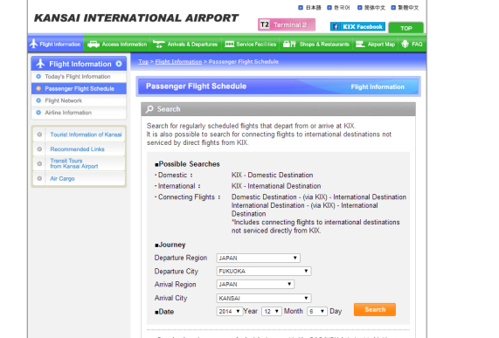Expand the Arrival City dropdown showing KANSAI
The height and width of the screenshot is (338, 499).
point(264,298)
